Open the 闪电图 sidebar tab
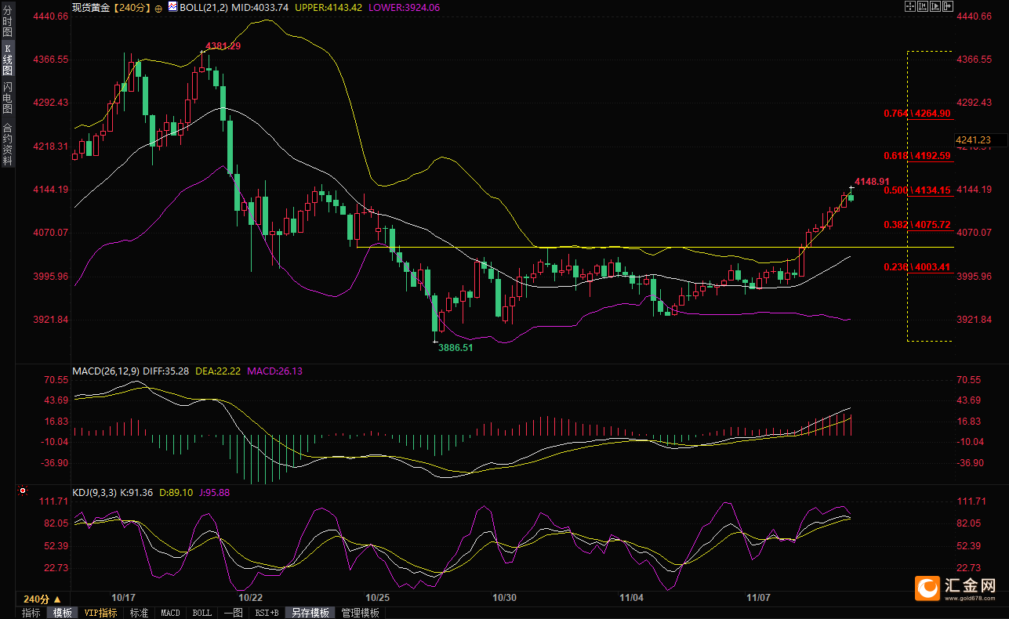The width and height of the screenshot is (1009, 619). pyautogui.click(x=8, y=98)
